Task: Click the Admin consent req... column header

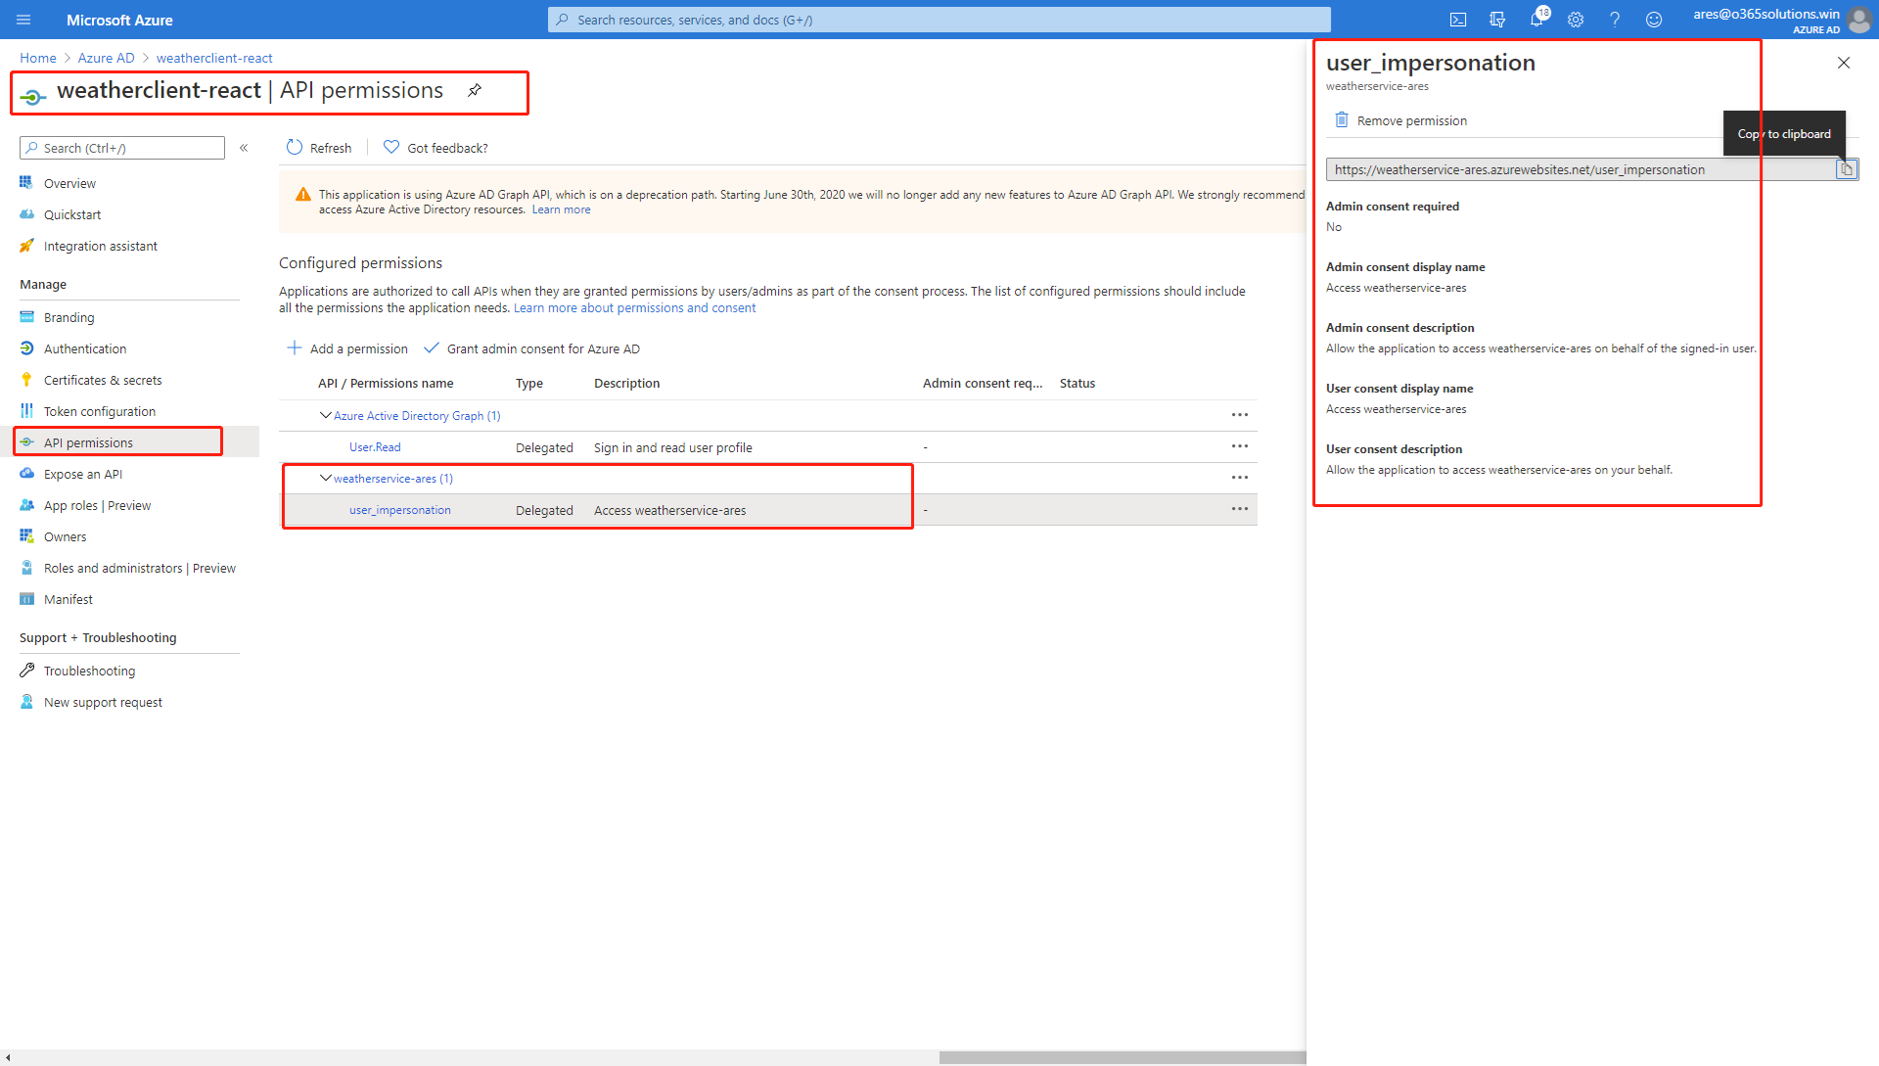Action: point(983,383)
